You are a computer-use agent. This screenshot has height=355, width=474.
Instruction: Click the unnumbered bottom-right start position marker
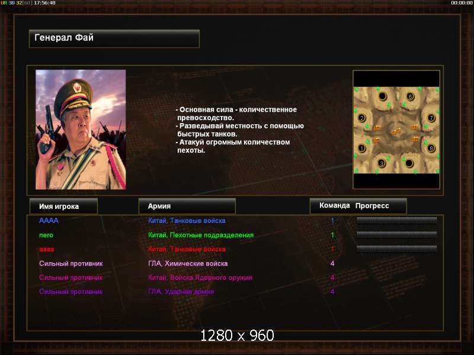click(x=409, y=163)
